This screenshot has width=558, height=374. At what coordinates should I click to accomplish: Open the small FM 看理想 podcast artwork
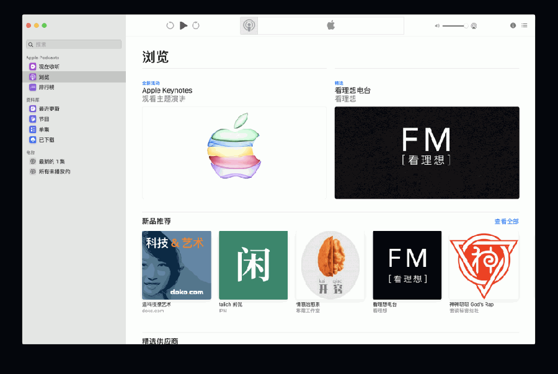click(407, 265)
